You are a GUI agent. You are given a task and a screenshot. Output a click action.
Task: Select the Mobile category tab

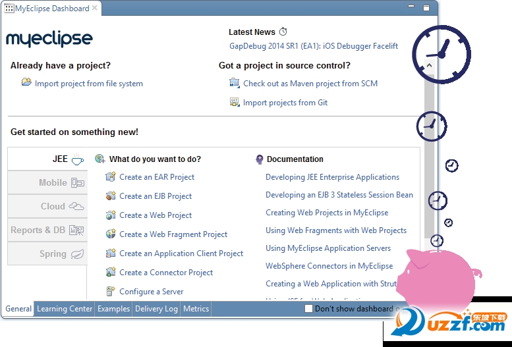(x=47, y=182)
